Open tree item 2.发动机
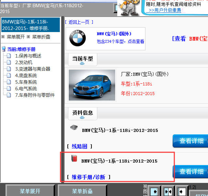Screen dimensions: 208x196 (24, 62)
